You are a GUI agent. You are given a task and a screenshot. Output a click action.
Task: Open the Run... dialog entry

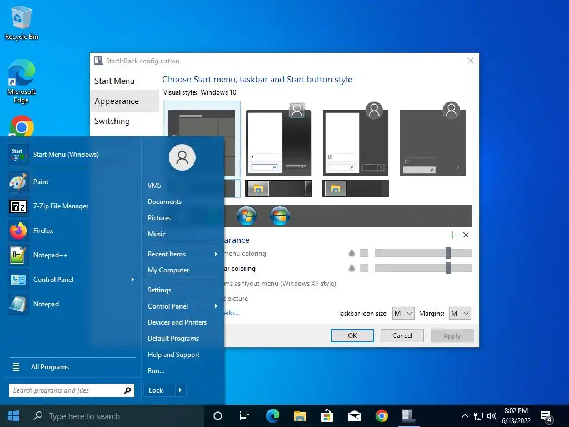pyautogui.click(x=156, y=371)
